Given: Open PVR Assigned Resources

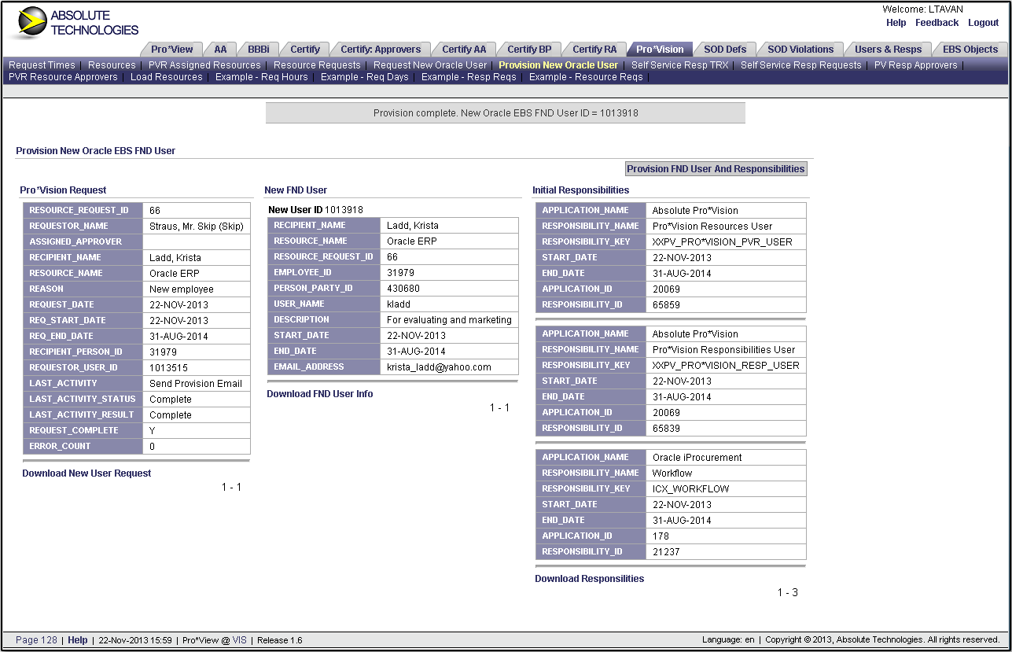Looking at the screenshot, I should pos(204,65).
